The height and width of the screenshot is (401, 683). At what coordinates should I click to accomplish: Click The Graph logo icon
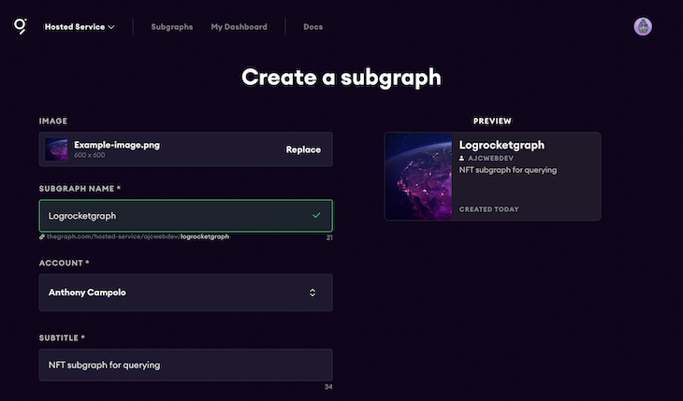click(x=20, y=26)
